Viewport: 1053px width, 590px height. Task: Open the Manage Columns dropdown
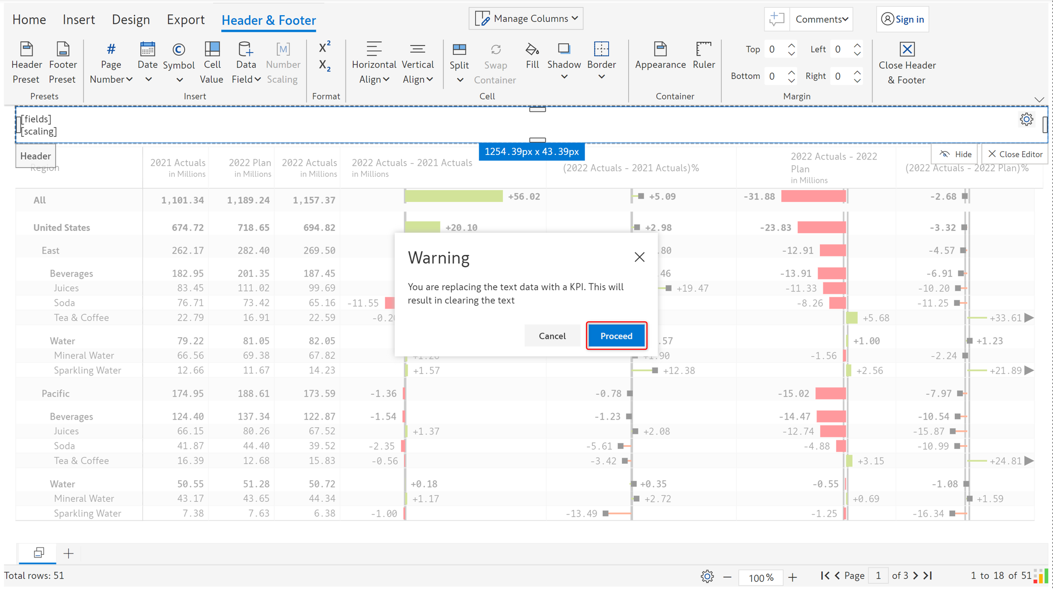526,18
